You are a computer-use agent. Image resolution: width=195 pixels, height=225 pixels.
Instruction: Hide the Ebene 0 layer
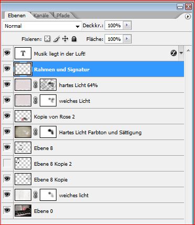tap(7, 210)
